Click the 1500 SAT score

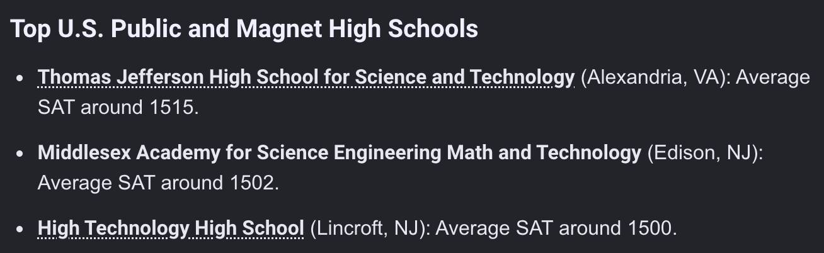click(x=649, y=228)
